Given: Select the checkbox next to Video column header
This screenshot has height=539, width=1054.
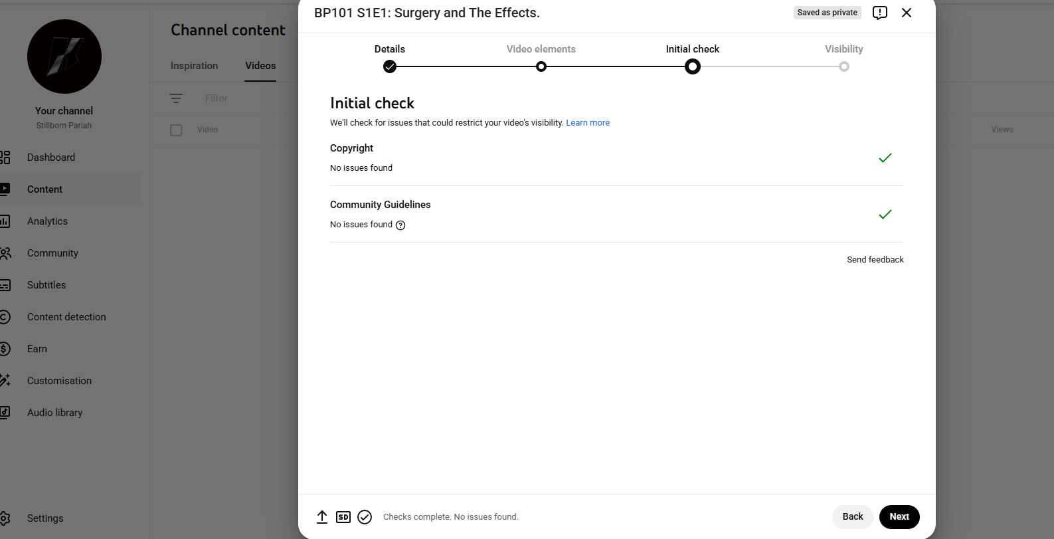Looking at the screenshot, I should tap(176, 130).
